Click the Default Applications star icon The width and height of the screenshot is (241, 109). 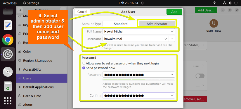[20, 87]
